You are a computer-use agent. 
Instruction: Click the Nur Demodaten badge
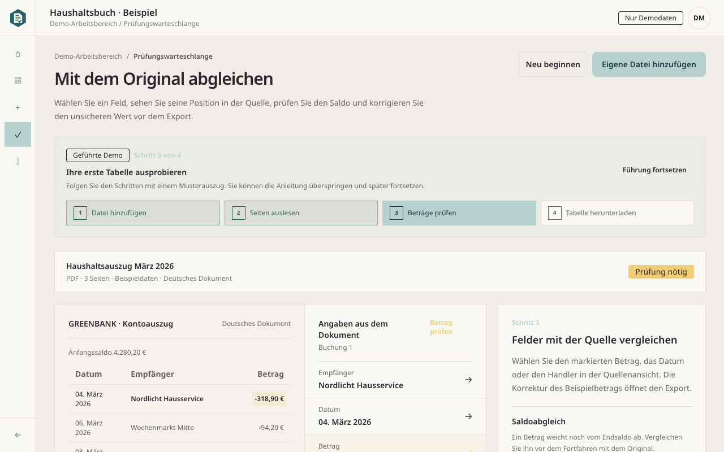point(650,18)
